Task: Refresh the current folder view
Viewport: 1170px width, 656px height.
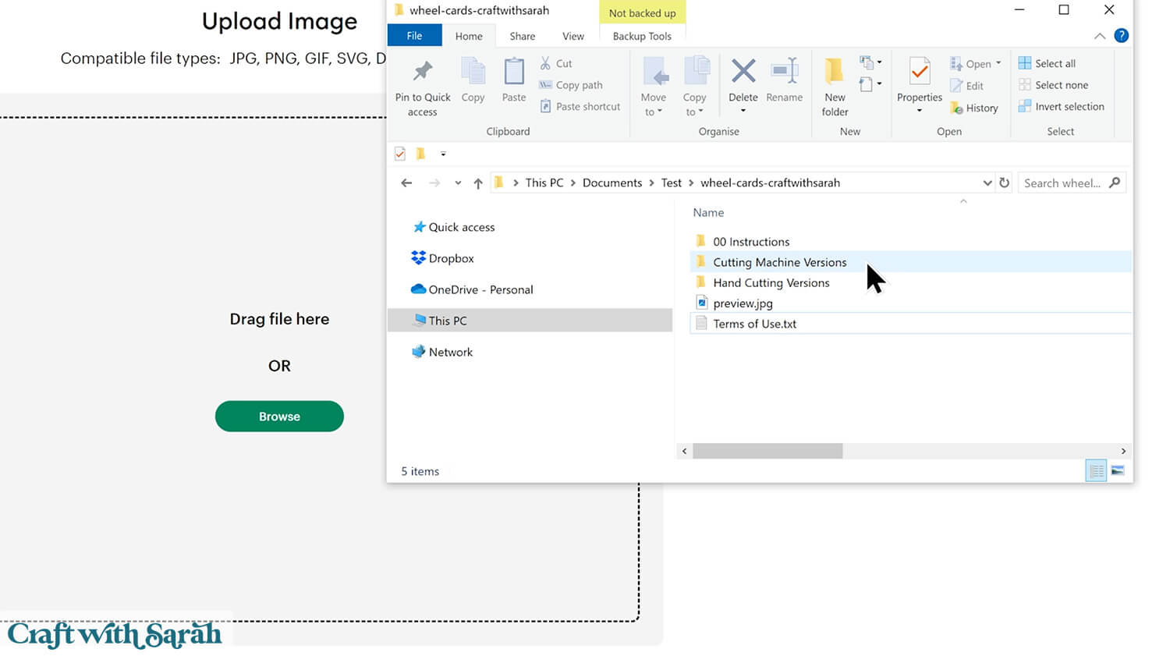Action: [x=1005, y=183]
